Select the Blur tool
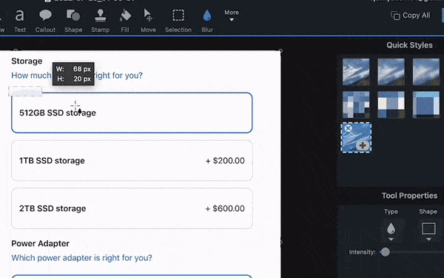 click(x=207, y=21)
